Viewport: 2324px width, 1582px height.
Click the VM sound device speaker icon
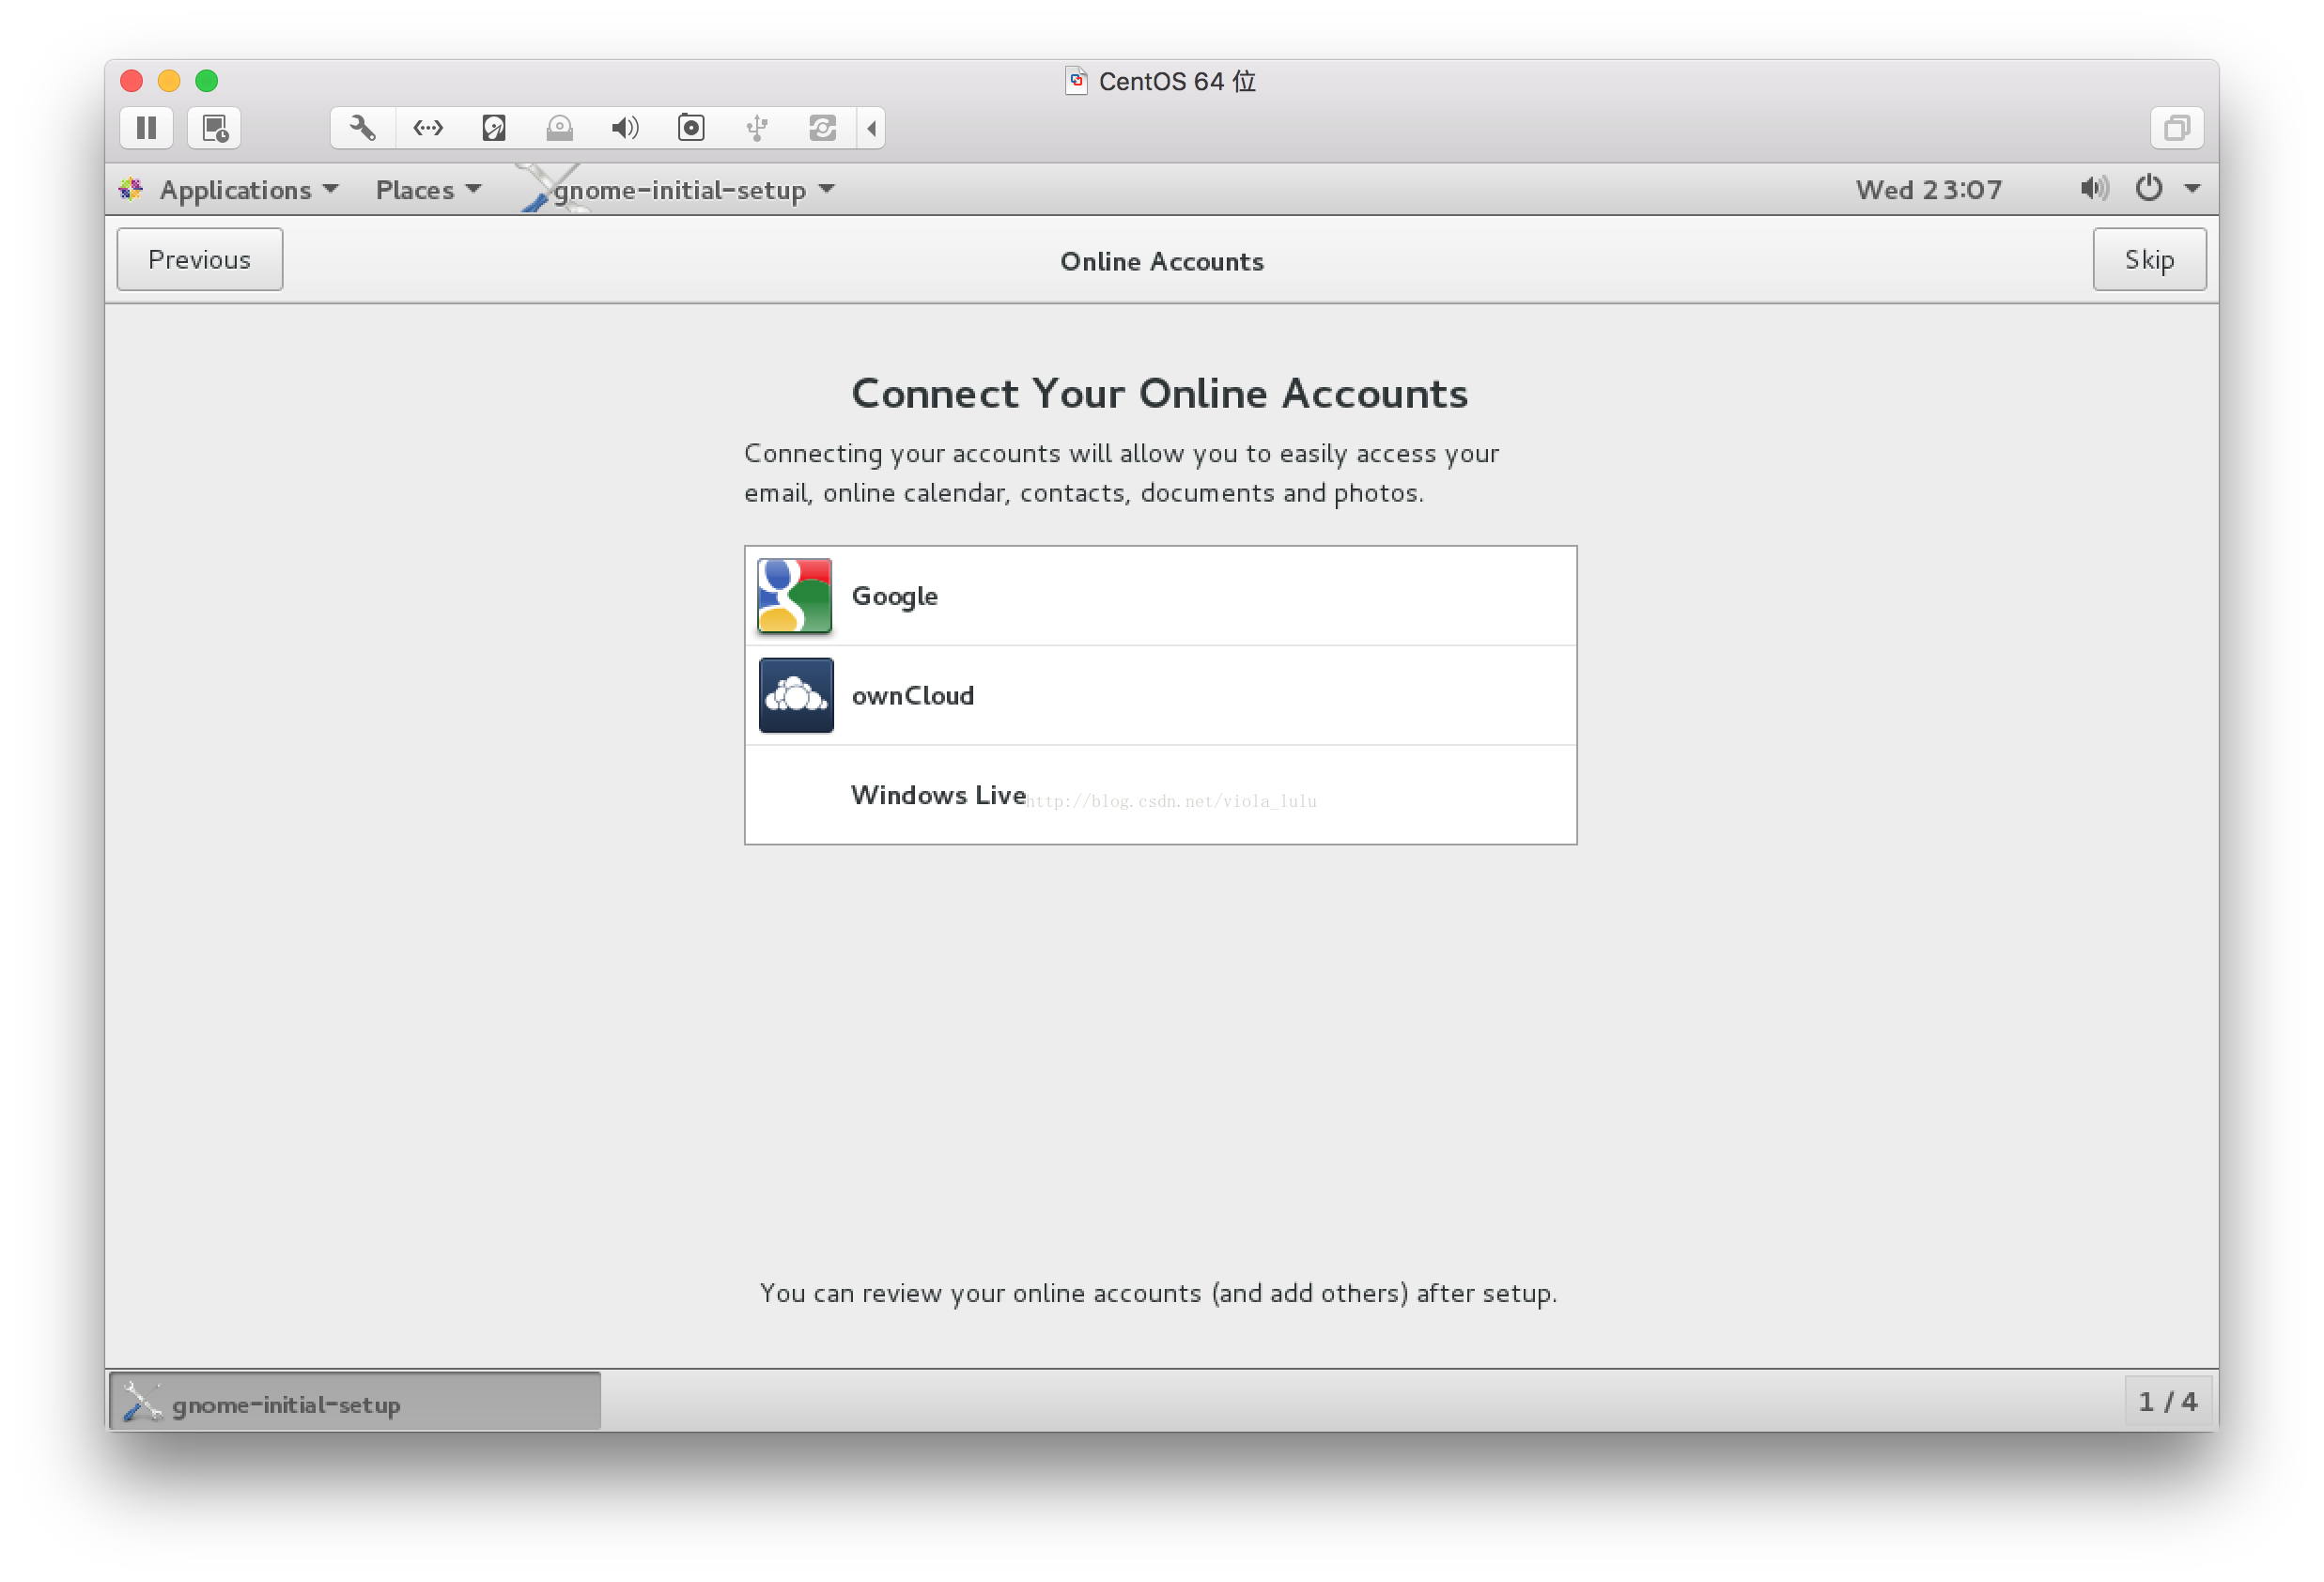pos(625,128)
